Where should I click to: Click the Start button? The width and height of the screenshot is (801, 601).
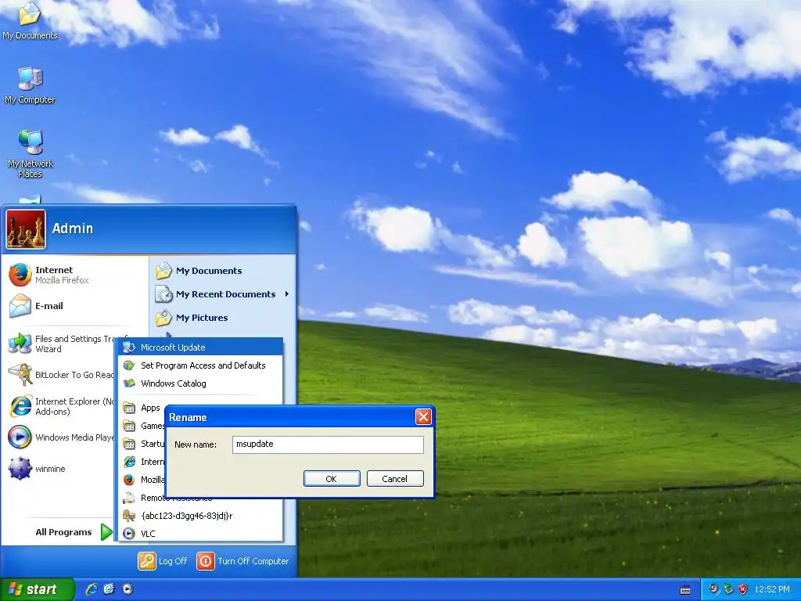click(37, 589)
